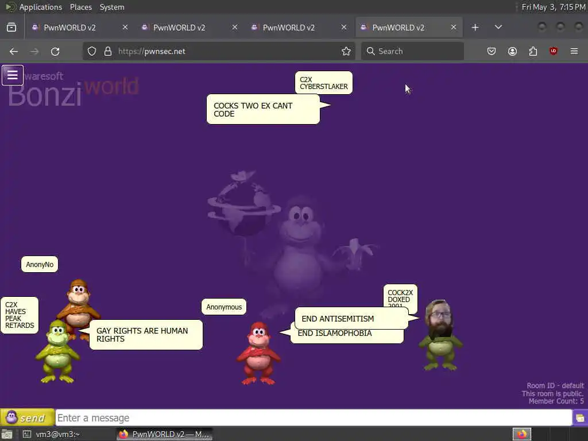588x441 pixels.
Task: Open the Places menu
Action: (x=81, y=7)
